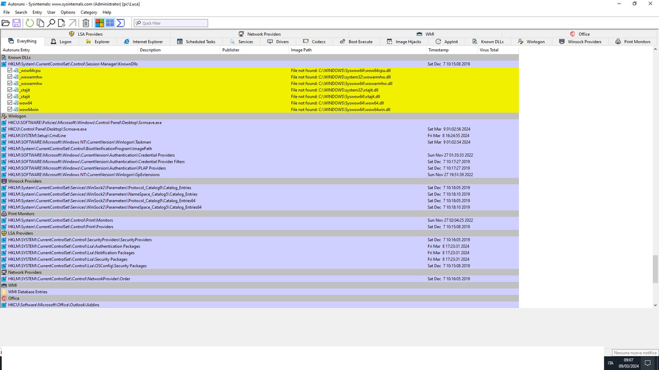This screenshot has height=370, width=659.
Task: Click the registry icon beside HKCU Outlook Addins
Action: click(x=5, y=305)
